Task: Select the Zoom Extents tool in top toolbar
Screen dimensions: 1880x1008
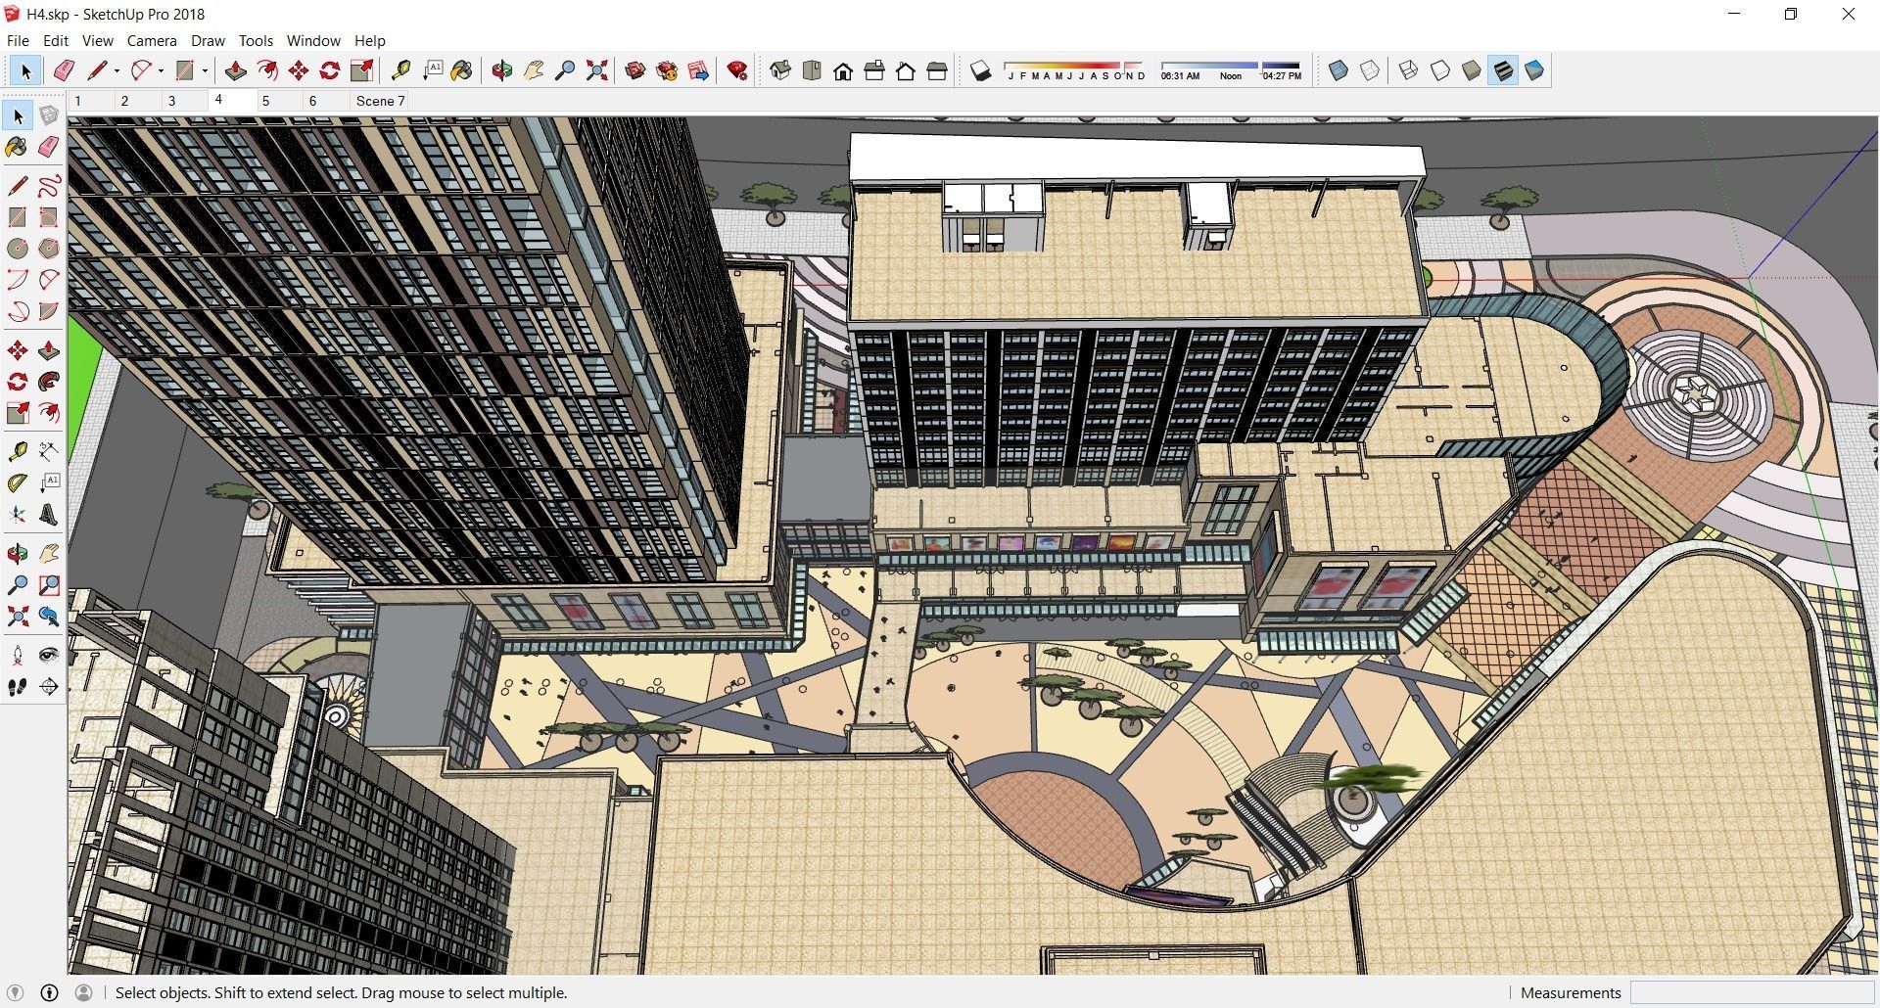Action: pyautogui.click(x=596, y=70)
